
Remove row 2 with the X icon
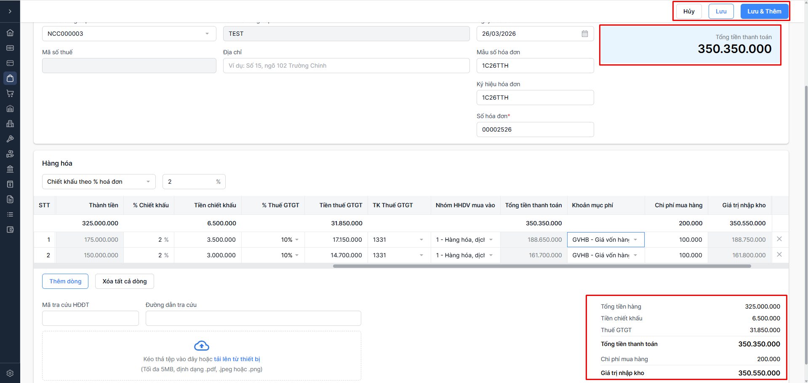(779, 254)
